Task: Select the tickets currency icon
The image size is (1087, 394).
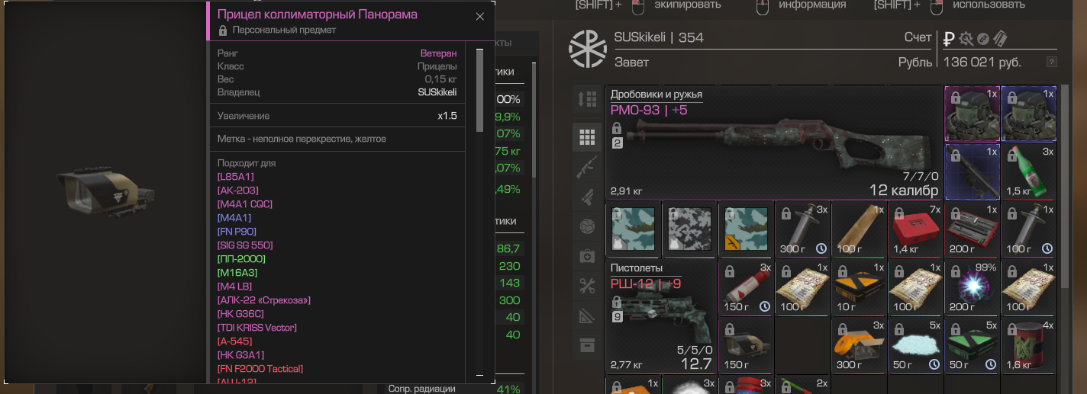Action: (x=1000, y=38)
